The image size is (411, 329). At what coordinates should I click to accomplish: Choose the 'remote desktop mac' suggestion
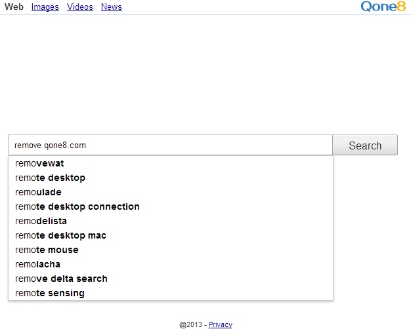(x=60, y=235)
